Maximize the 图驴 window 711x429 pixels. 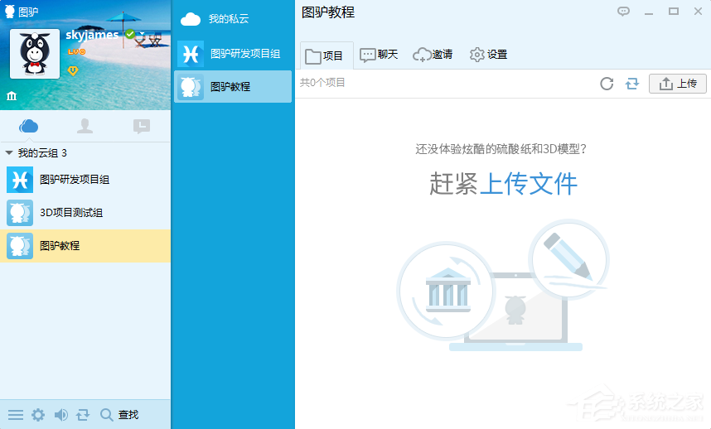674,12
